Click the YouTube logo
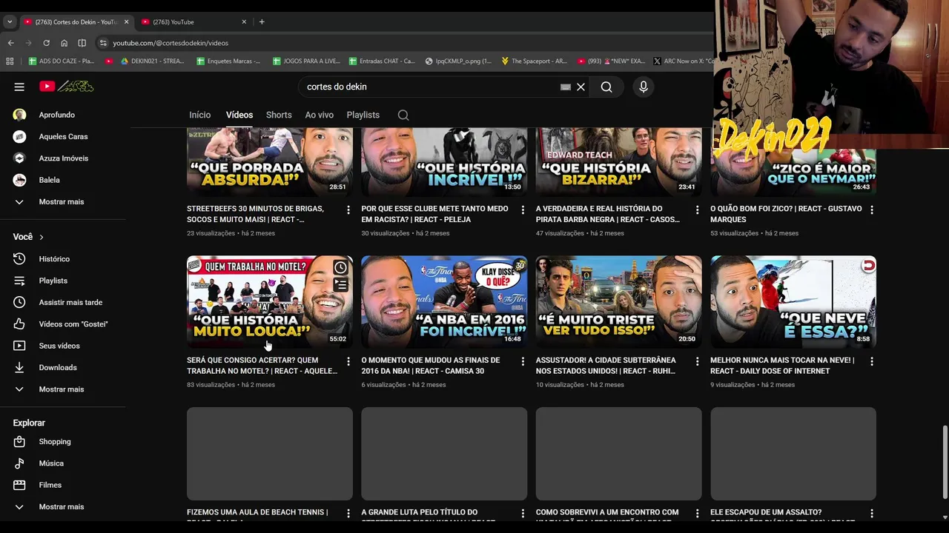This screenshot has width=949, height=533. click(x=67, y=87)
